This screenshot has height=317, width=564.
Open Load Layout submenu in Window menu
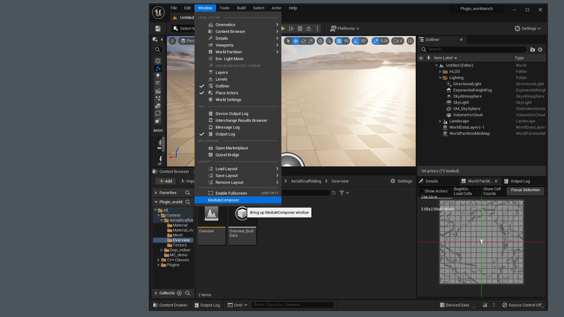[x=238, y=169]
